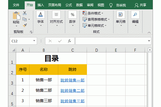Select column D header

[96, 50]
